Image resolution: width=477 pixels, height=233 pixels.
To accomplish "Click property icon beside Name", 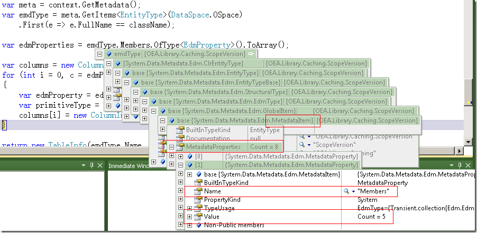I will pos(198,191).
